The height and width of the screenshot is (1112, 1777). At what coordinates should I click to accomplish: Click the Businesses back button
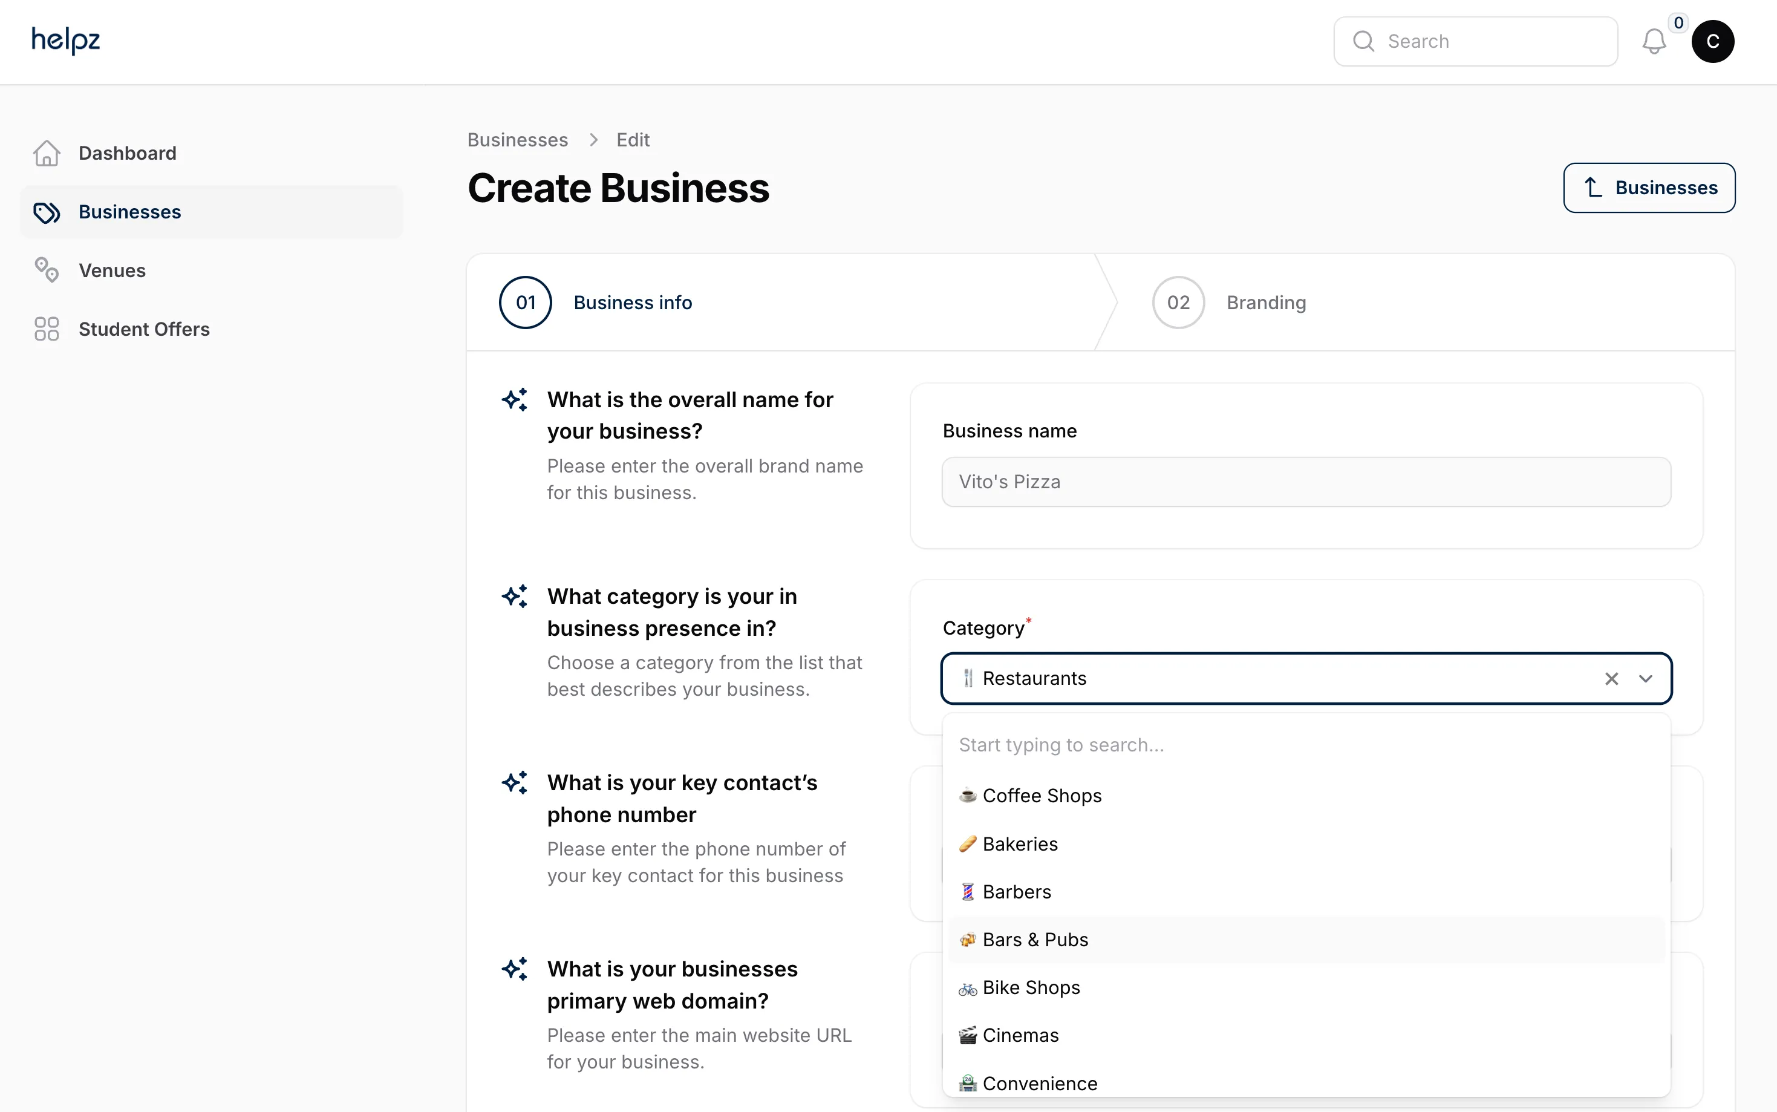(1648, 188)
